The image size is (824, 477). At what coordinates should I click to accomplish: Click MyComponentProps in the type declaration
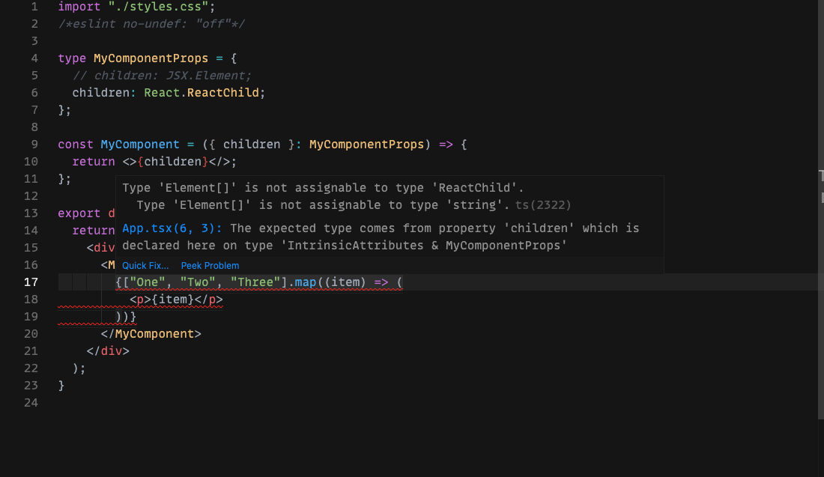pyautogui.click(x=151, y=58)
